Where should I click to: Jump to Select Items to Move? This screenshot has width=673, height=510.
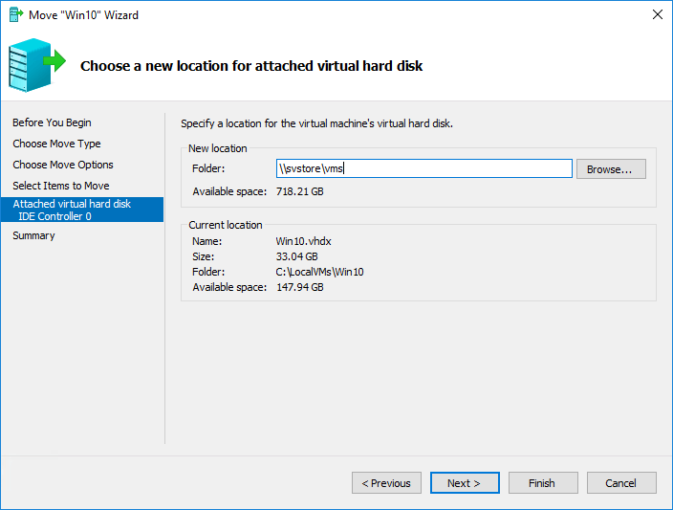tap(61, 186)
